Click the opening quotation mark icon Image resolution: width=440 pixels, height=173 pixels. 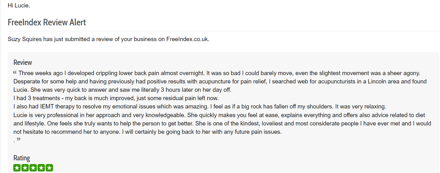click(x=15, y=73)
